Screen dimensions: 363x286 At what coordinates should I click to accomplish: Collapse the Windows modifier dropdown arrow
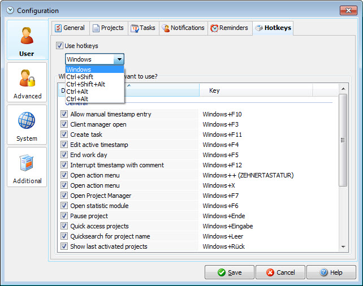click(118, 59)
